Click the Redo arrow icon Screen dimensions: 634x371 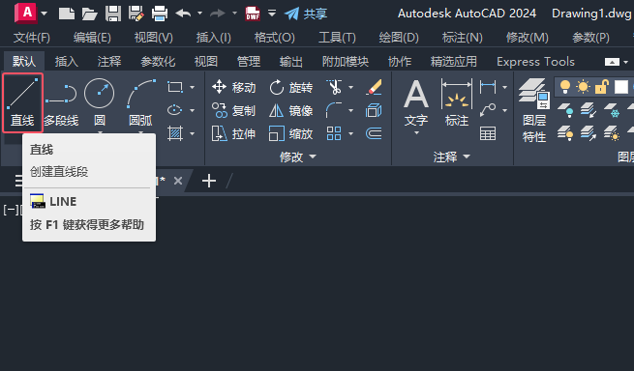[x=218, y=14]
